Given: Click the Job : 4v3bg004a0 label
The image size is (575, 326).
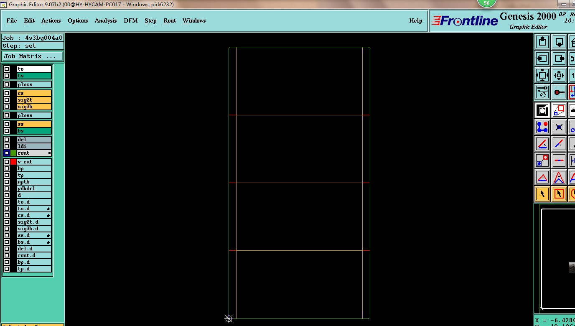Looking at the screenshot, I should click(33, 38).
